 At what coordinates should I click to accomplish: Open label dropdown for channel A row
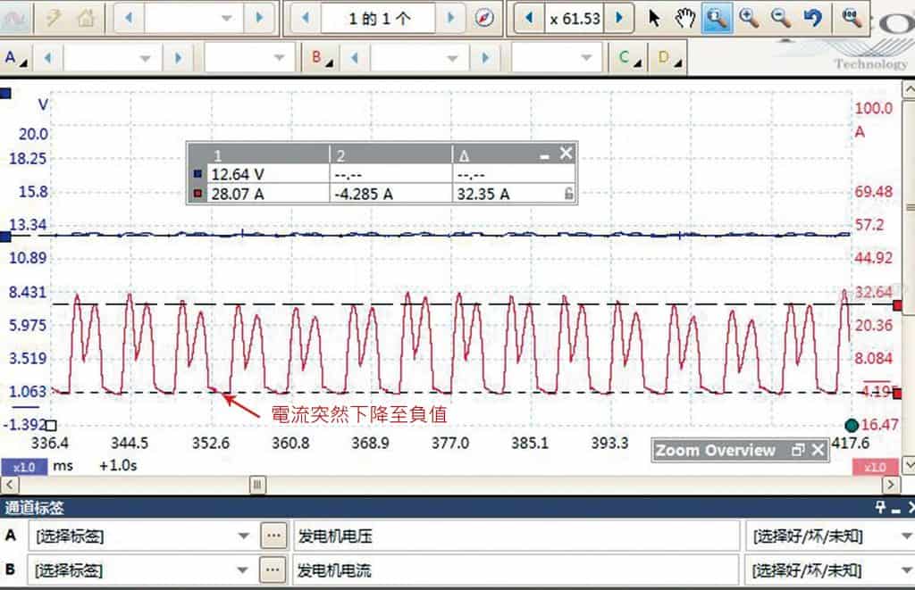244,536
